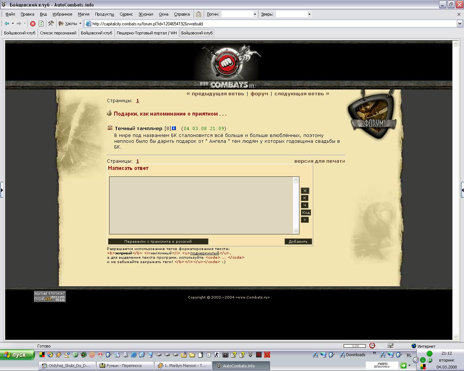Open the Магия menu

click(83, 14)
